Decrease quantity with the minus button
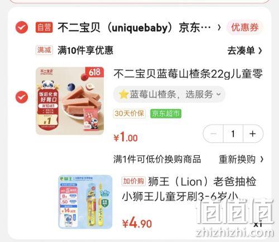The width and height of the screenshot is (279, 242). (x=213, y=134)
